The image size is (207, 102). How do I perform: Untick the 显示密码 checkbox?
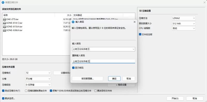pos(73,68)
